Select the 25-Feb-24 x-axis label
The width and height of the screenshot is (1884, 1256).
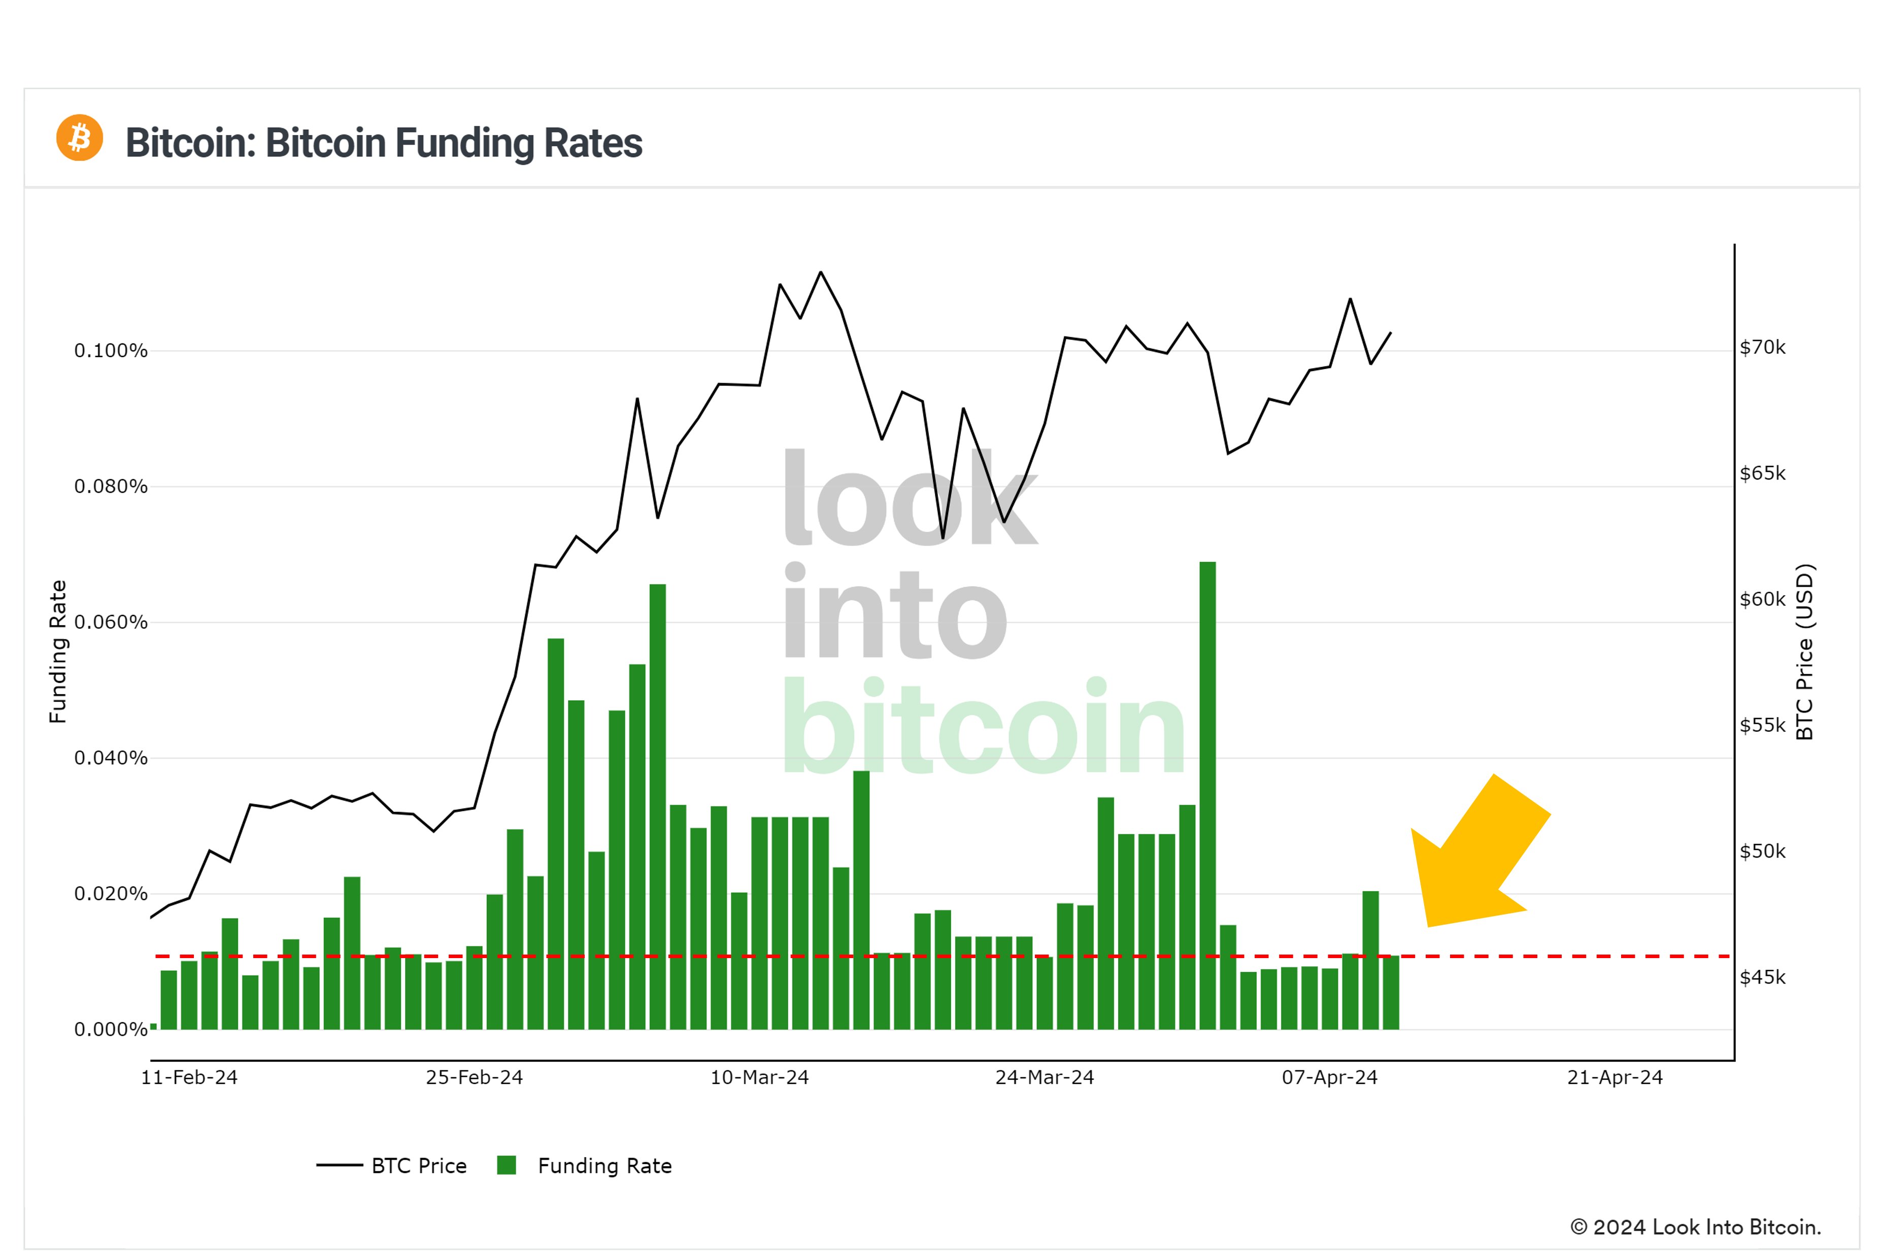(474, 1077)
